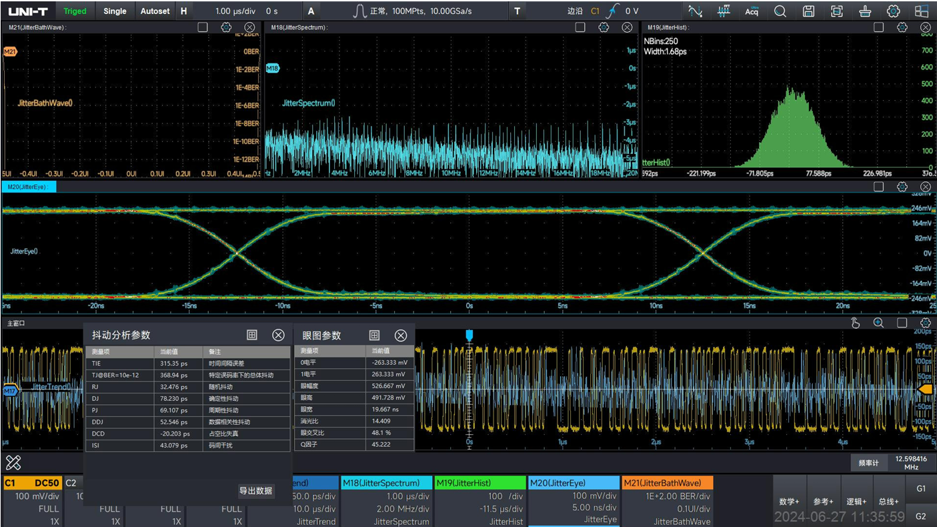Open the T trigger settings menu
Viewport: 937px width, 527px height.
tap(517, 11)
